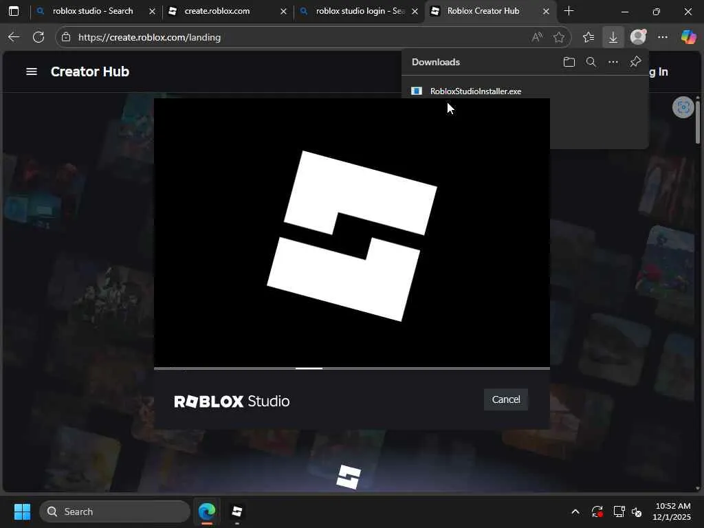Click the taskbar Search box
The height and width of the screenshot is (528, 704).
[x=115, y=511]
